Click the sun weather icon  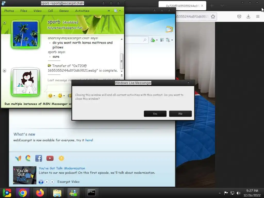(x=61, y=158)
